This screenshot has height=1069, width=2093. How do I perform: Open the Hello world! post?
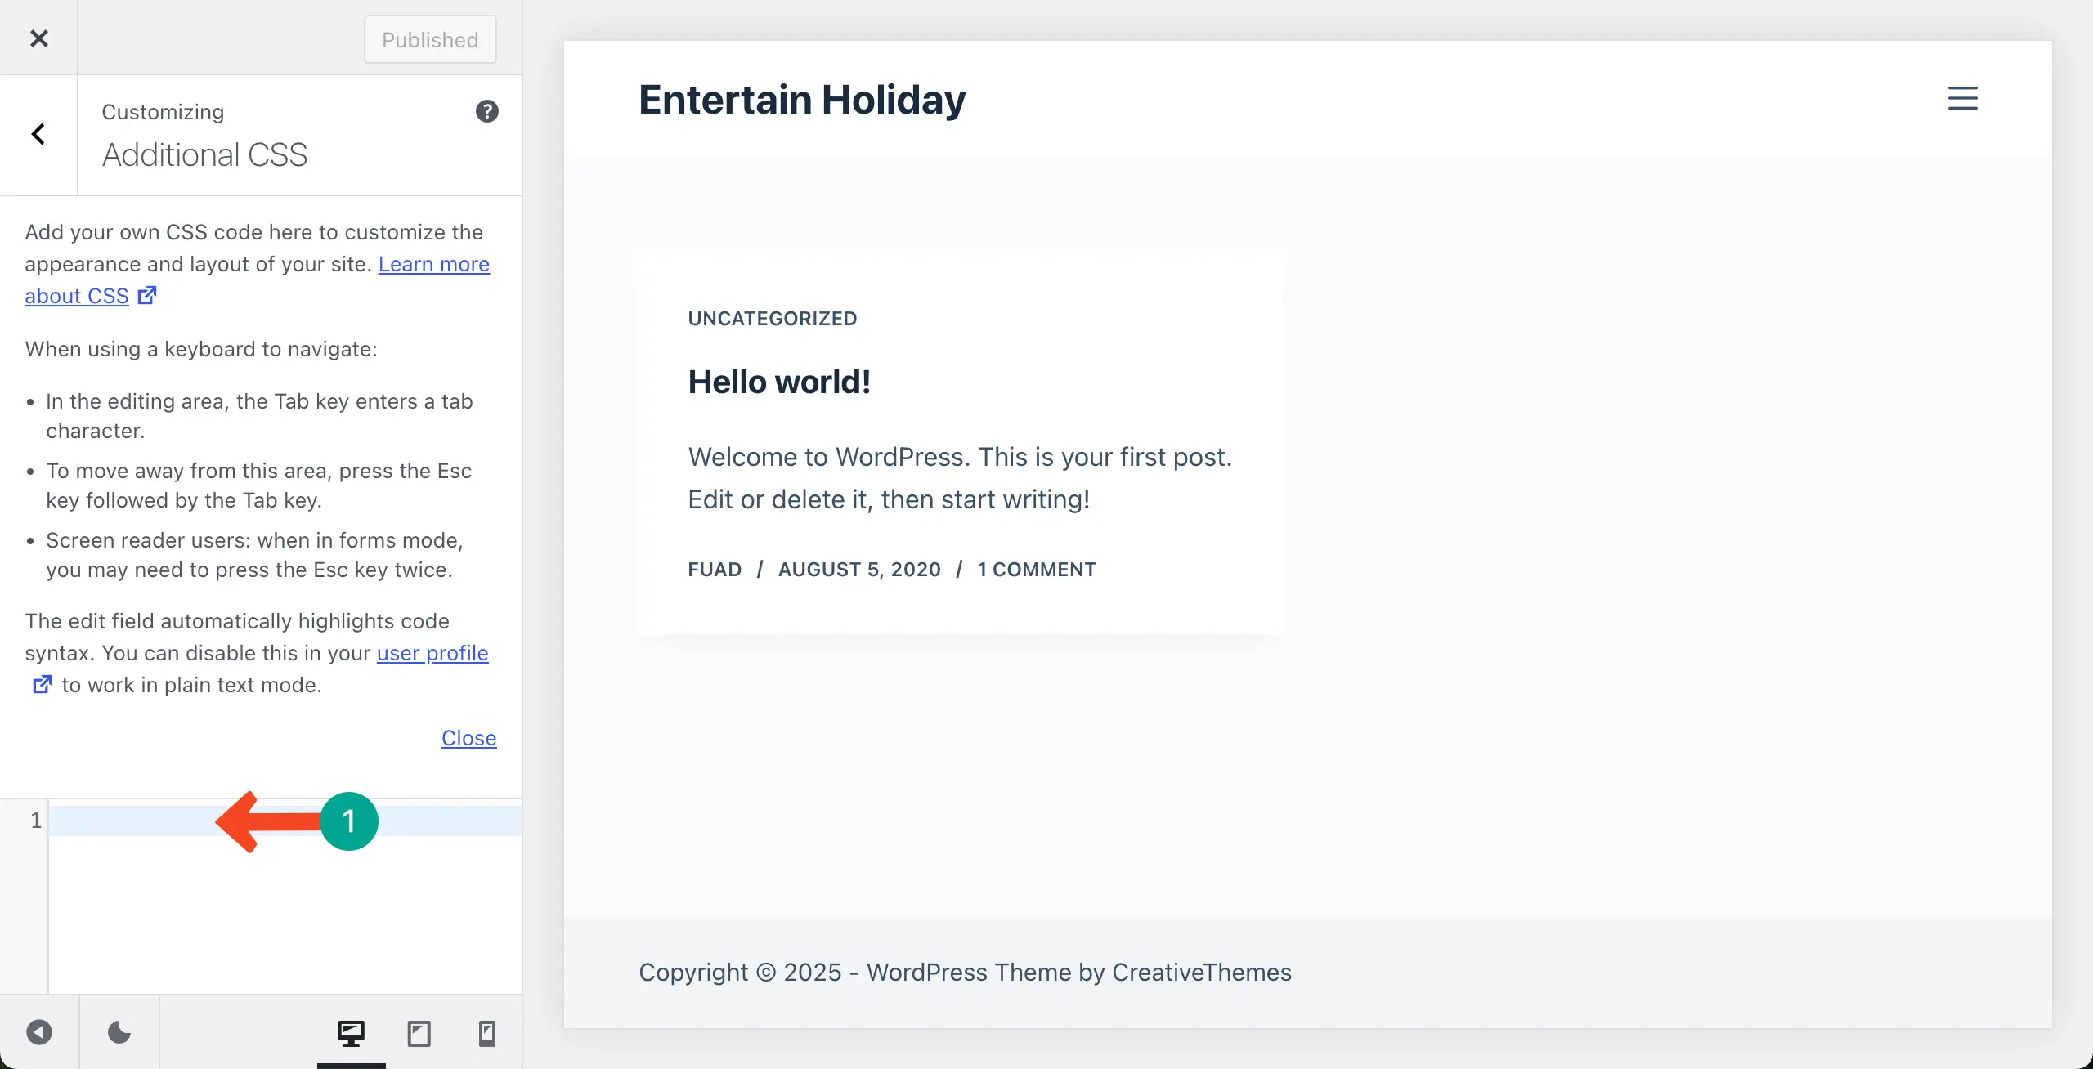[778, 381]
